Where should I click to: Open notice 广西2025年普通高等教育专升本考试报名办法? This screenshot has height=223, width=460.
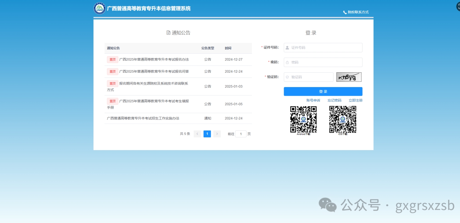tap(154, 60)
